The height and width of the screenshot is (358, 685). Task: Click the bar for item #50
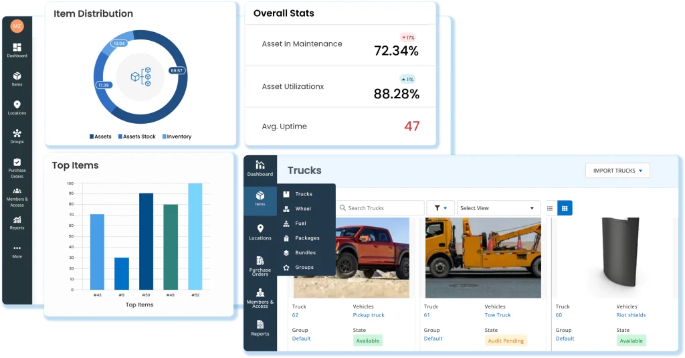[146, 242]
